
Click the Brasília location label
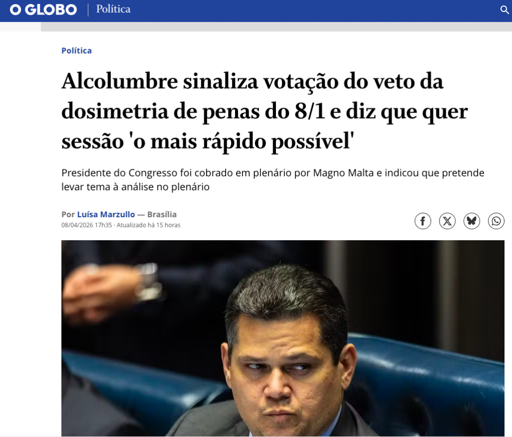(x=162, y=214)
